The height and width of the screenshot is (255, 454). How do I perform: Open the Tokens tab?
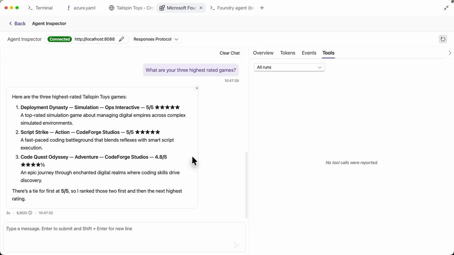[288, 53]
